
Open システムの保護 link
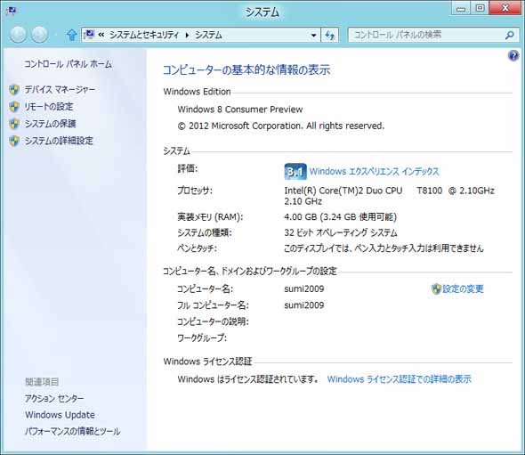pos(50,124)
